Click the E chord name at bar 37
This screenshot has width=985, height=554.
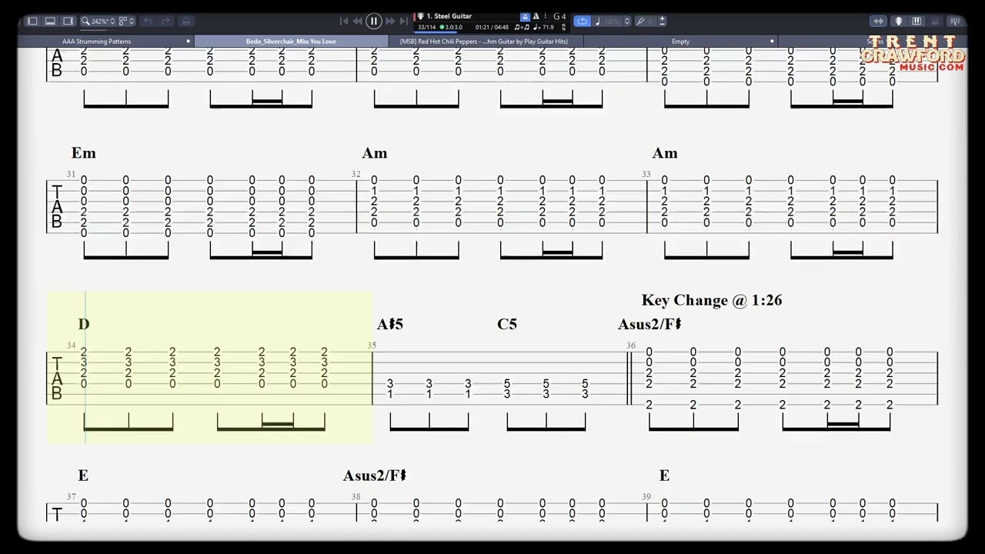pyautogui.click(x=83, y=476)
